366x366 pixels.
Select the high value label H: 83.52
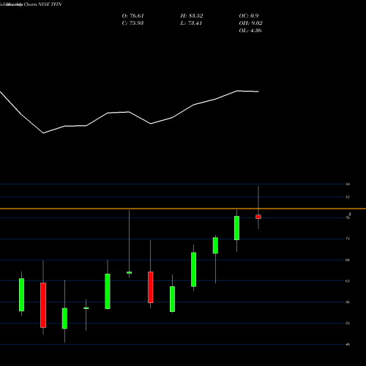click(192, 16)
